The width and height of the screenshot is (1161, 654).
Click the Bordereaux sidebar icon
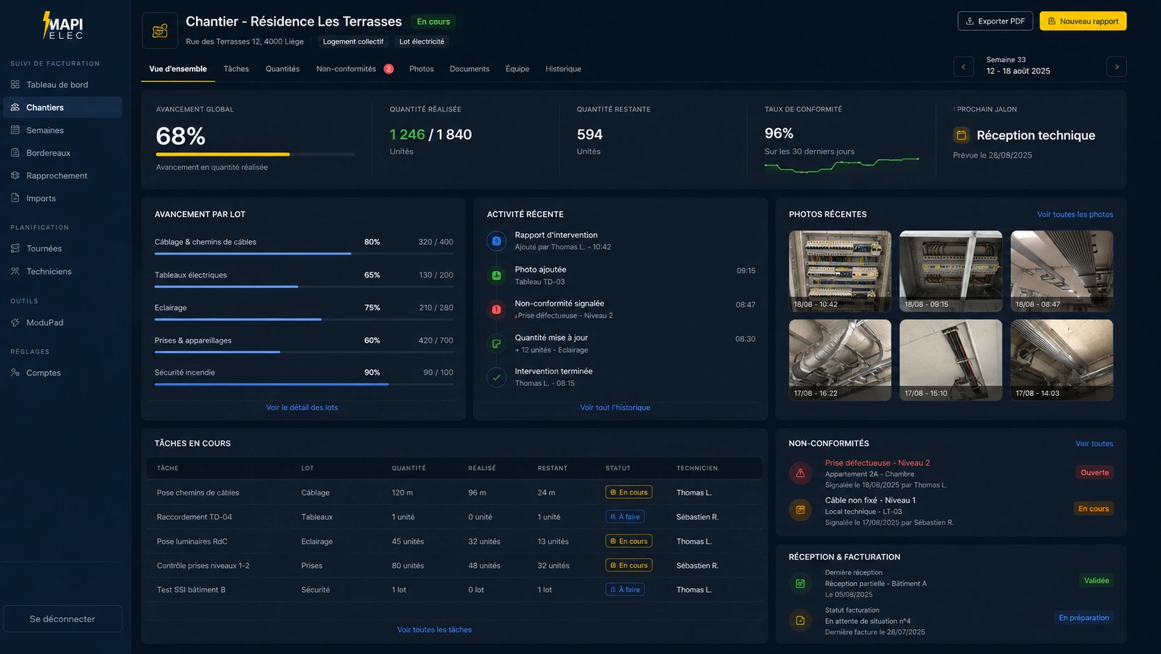[x=15, y=153]
